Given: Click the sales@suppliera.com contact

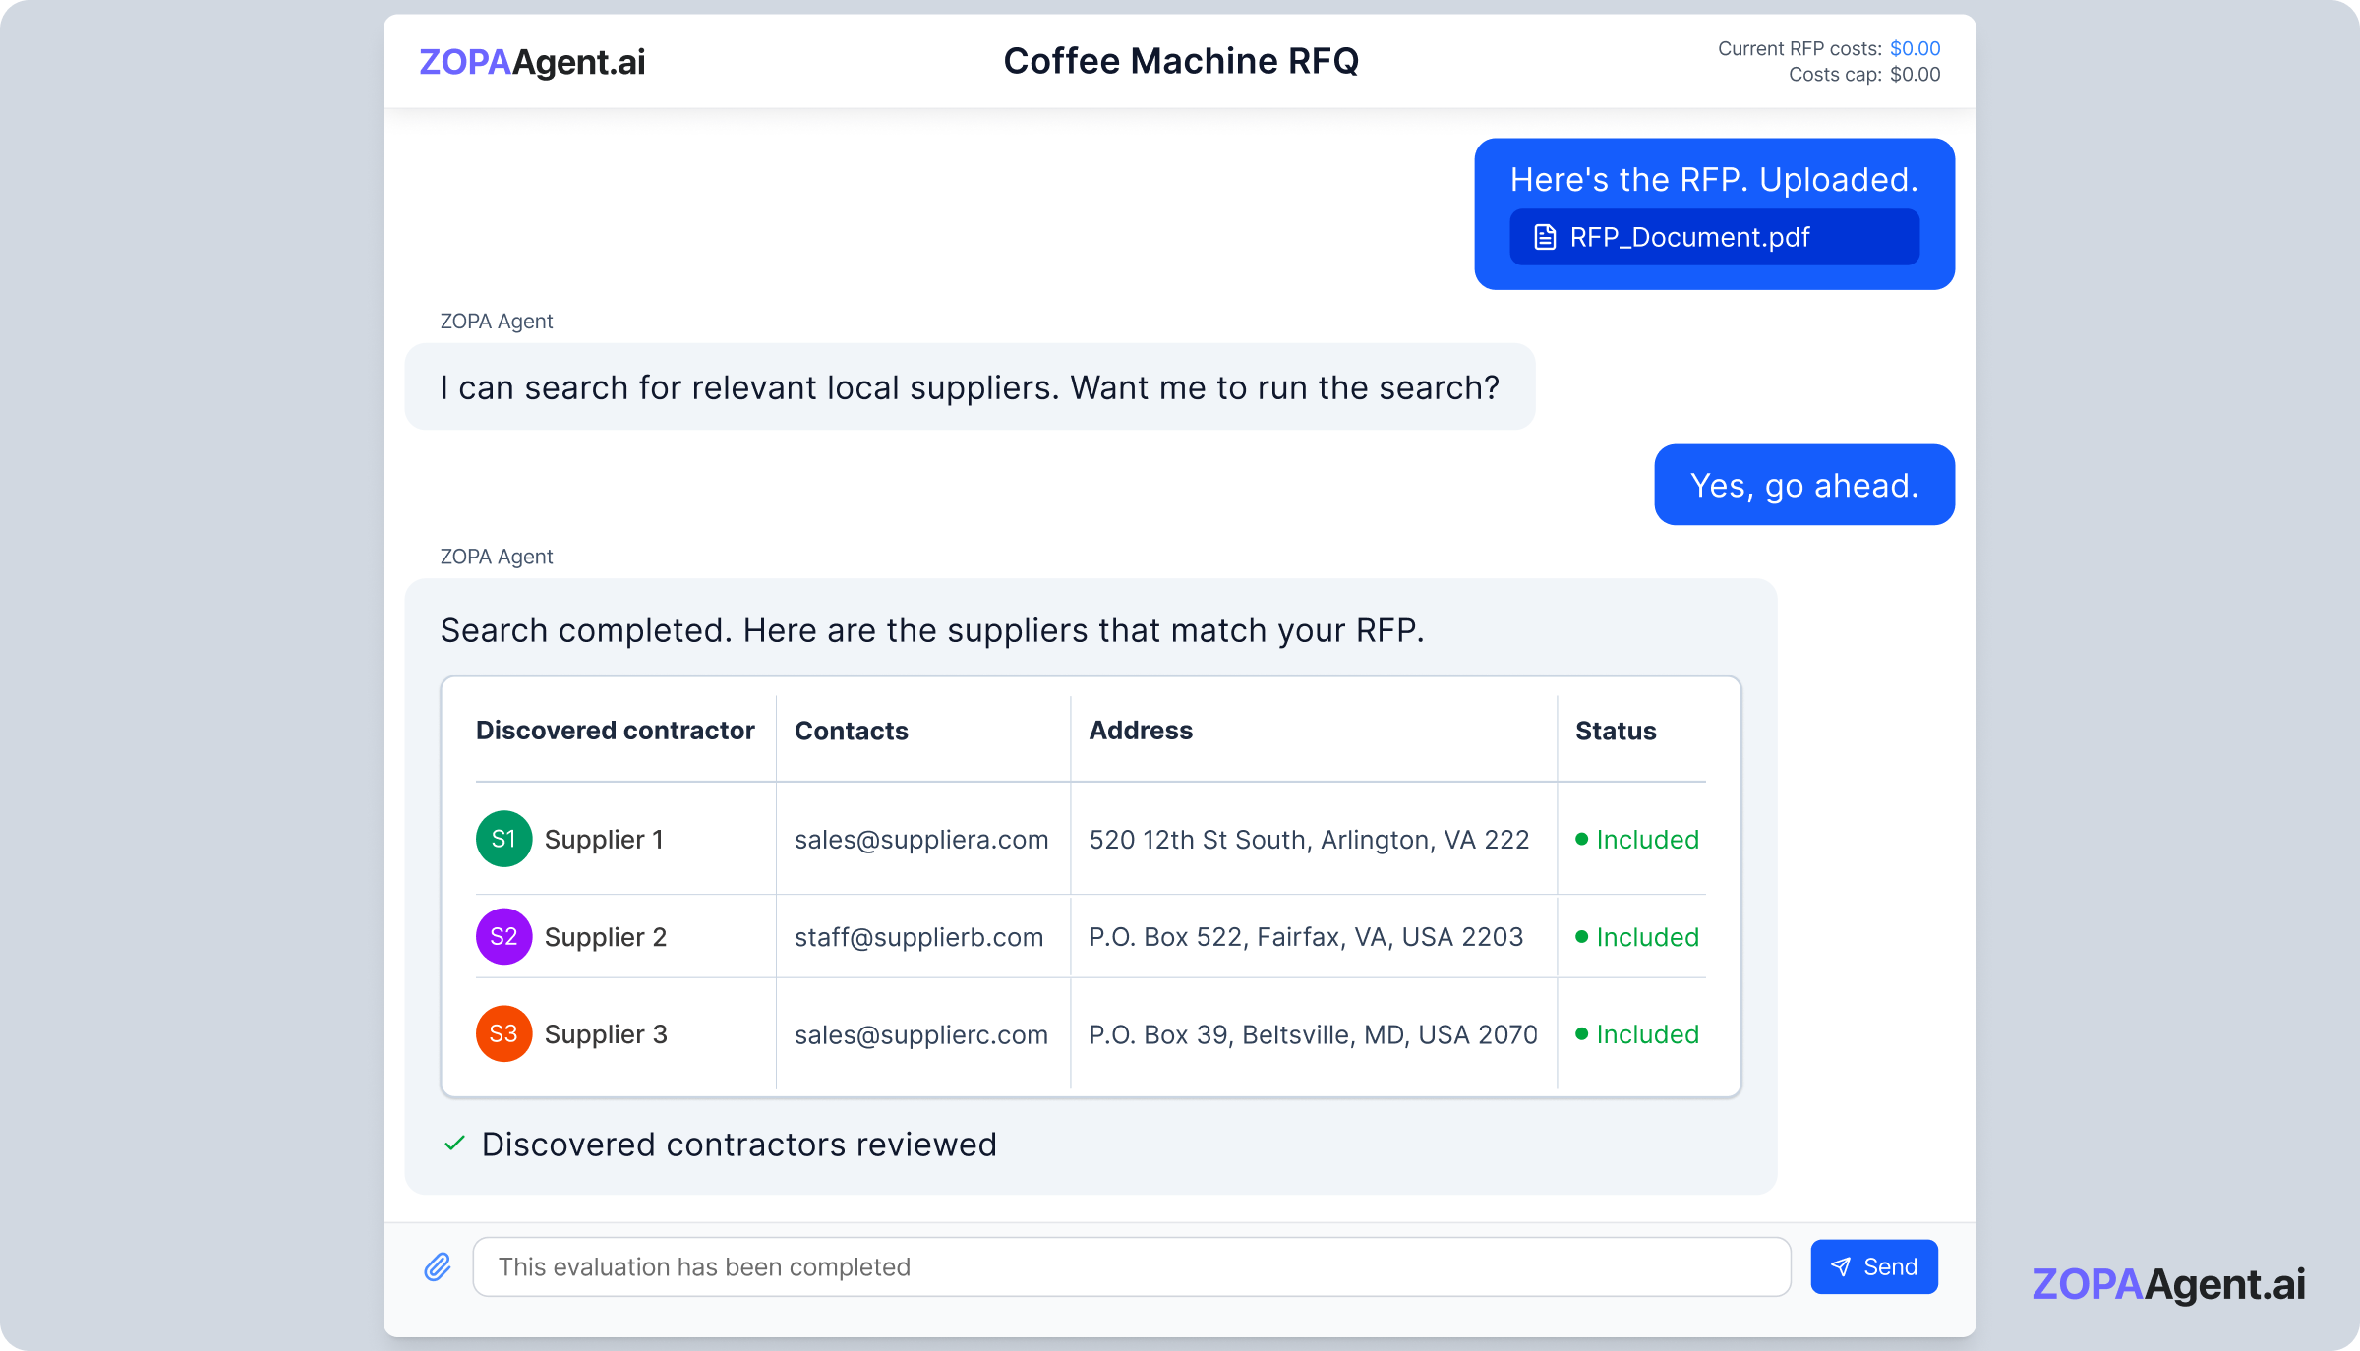Looking at the screenshot, I should pos(921,840).
